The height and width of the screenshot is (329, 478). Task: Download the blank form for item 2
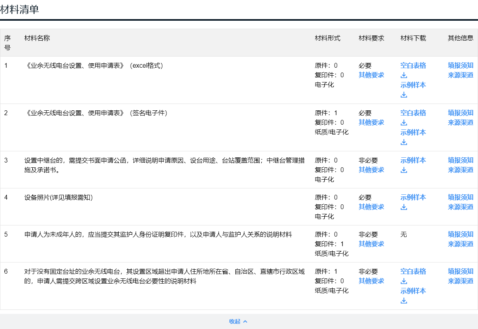point(413,113)
